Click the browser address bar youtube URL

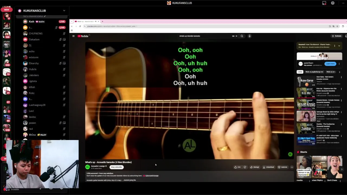point(112,26)
